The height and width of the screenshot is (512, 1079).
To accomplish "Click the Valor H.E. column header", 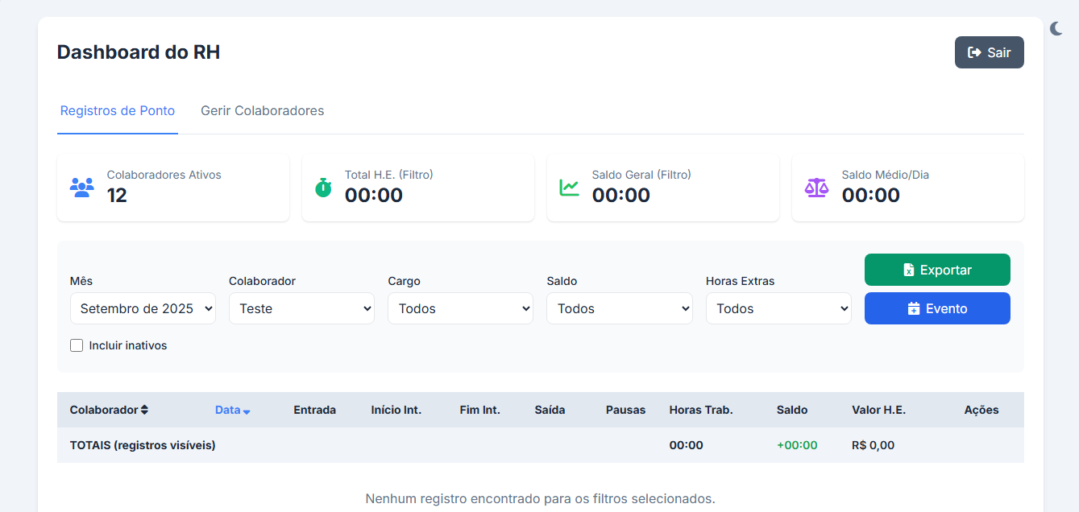I will pos(878,410).
